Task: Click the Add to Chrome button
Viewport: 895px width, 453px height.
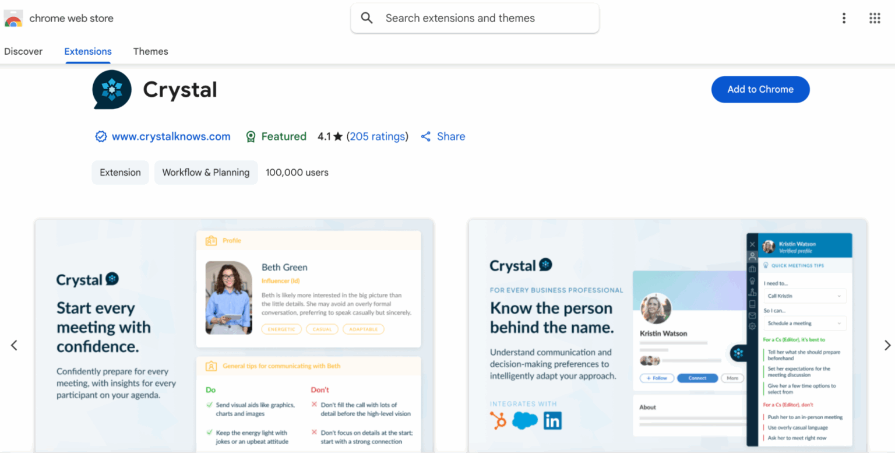Action: [x=760, y=89]
